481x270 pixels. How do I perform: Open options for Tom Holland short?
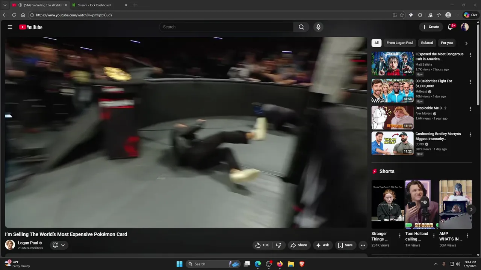tap(434, 236)
